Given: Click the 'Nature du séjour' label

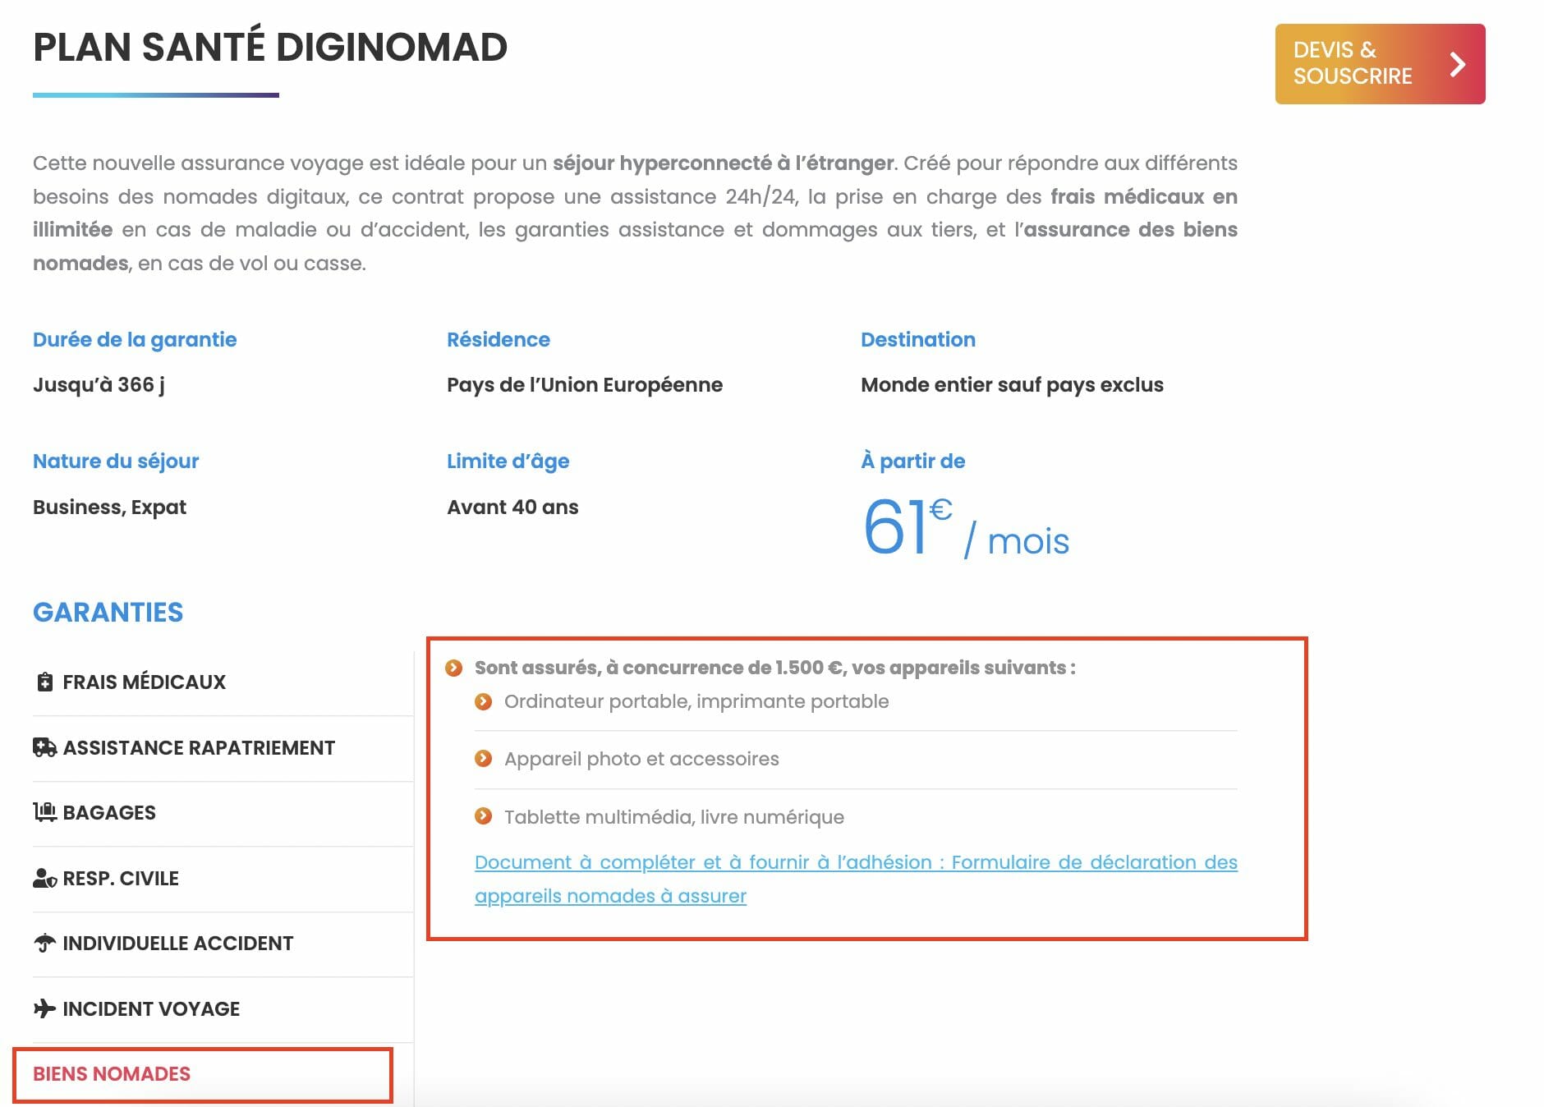Looking at the screenshot, I should tap(116, 462).
